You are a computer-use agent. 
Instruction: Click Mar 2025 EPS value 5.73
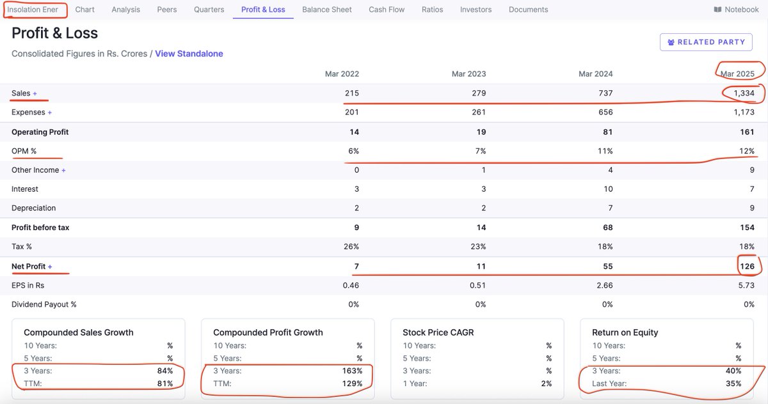tap(746, 285)
